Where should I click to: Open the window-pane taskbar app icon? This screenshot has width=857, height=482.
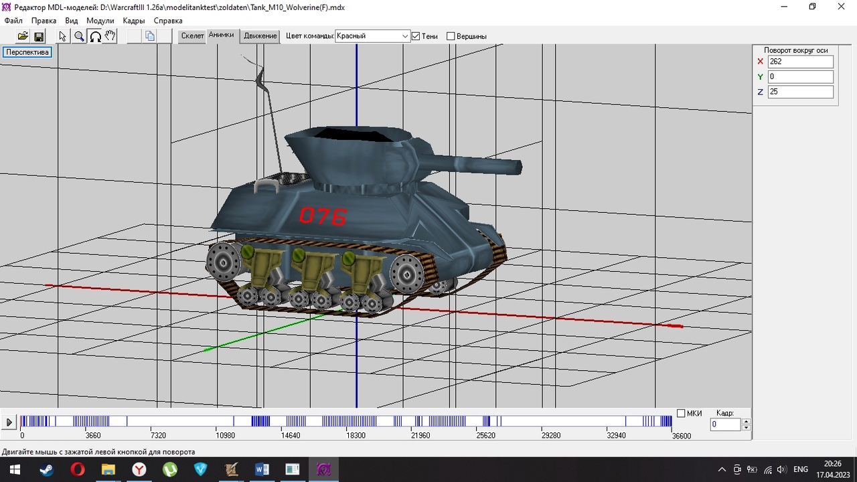pos(293,469)
